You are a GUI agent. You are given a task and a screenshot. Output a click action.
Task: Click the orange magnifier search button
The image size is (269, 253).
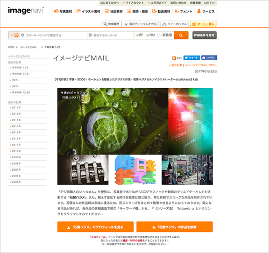181,35
